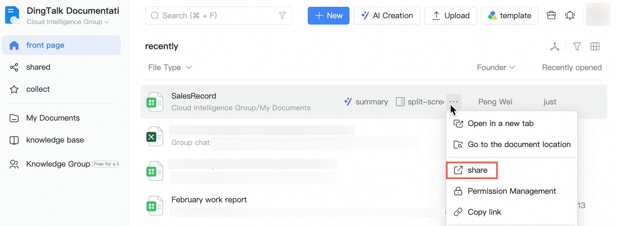
Task: Click the structure tree view icon beside recently
Action: click(x=555, y=46)
